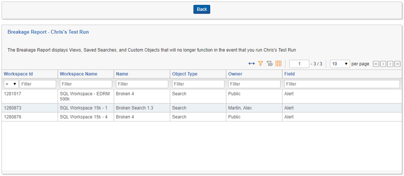The image size is (404, 176).
Task: Toggle the orange show filters funnel icon
Action: [x=260, y=64]
